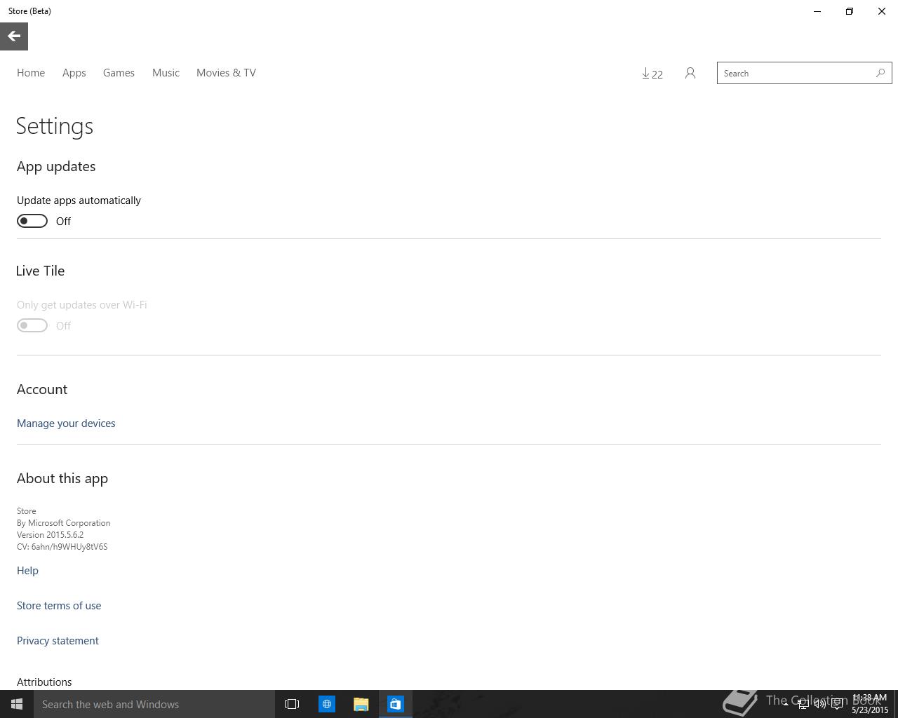Click the App updates section heading

56,166
